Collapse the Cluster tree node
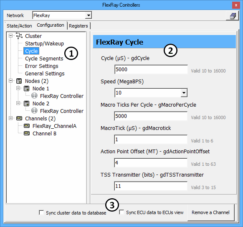This screenshot has height=227, width=243. pos(11,36)
